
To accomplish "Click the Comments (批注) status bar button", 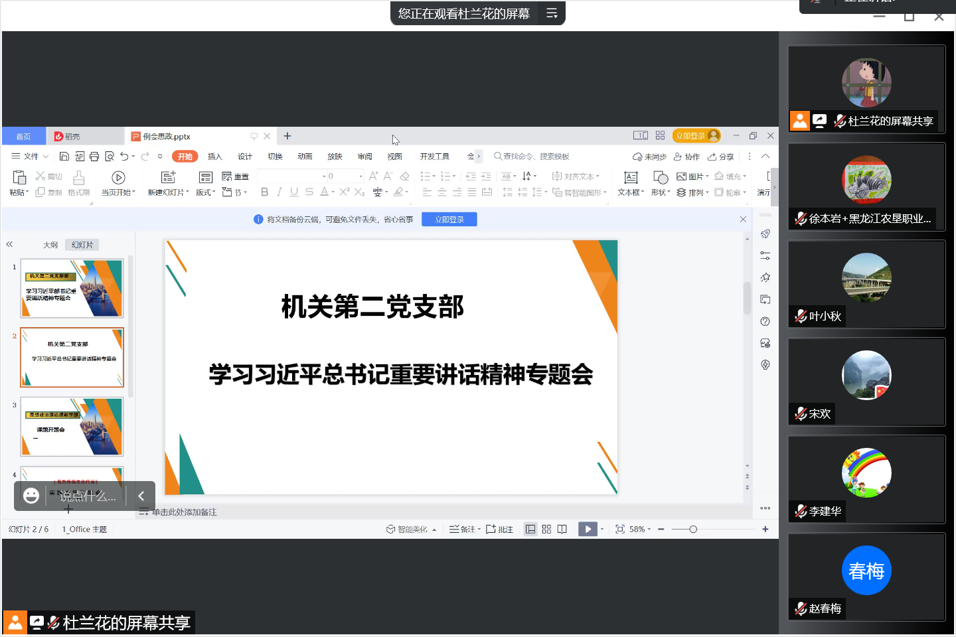I will pos(499,529).
